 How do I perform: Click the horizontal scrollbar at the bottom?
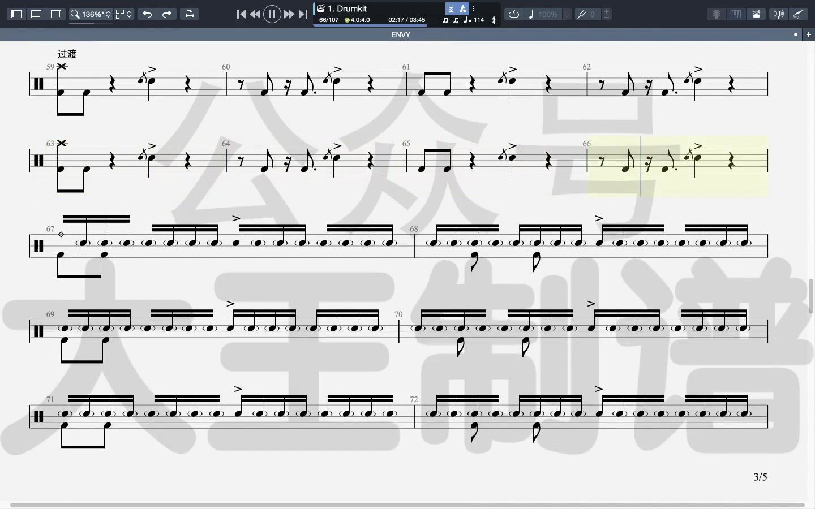[407, 504]
